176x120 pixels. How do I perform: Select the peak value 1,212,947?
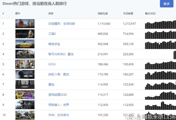(129, 24)
